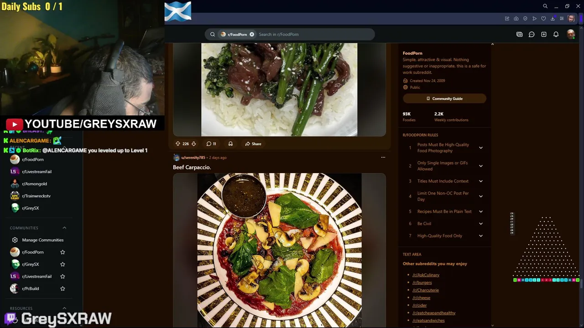Expand rule Only Single Images or GIFs Allowed
The height and width of the screenshot is (328, 584).
[480, 166]
